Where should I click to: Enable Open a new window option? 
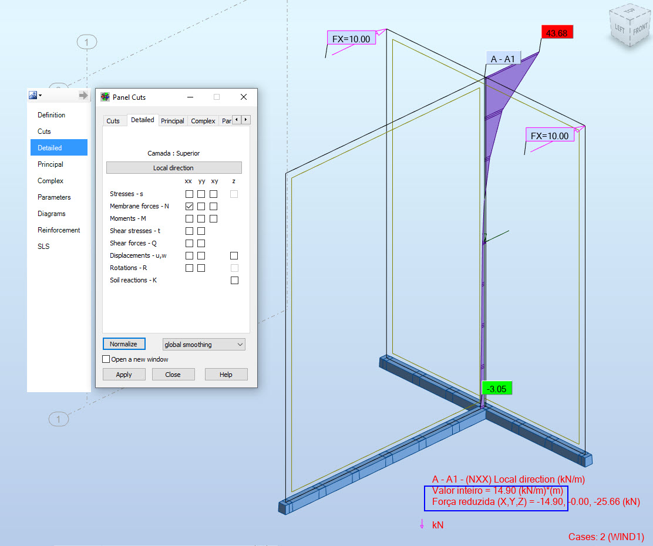tap(106, 359)
